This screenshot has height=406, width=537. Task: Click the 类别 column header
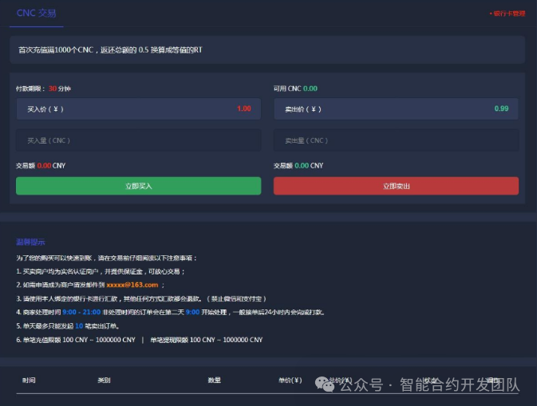tap(104, 380)
